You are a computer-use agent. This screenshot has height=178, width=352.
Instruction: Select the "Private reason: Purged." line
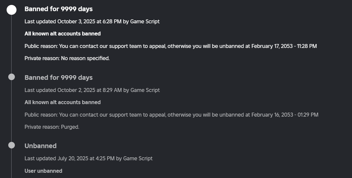pos(52,127)
